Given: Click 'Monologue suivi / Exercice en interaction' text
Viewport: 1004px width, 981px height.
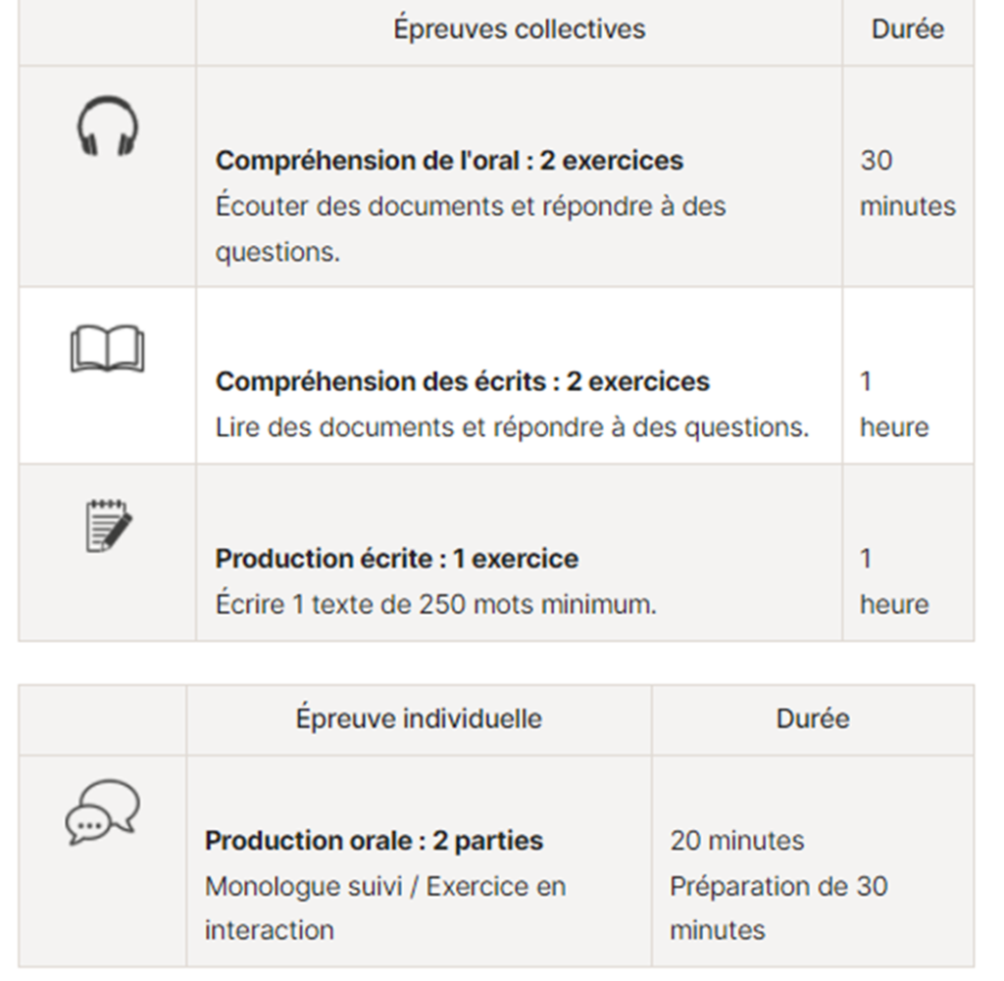Looking at the screenshot, I should [x=385, y=908].
